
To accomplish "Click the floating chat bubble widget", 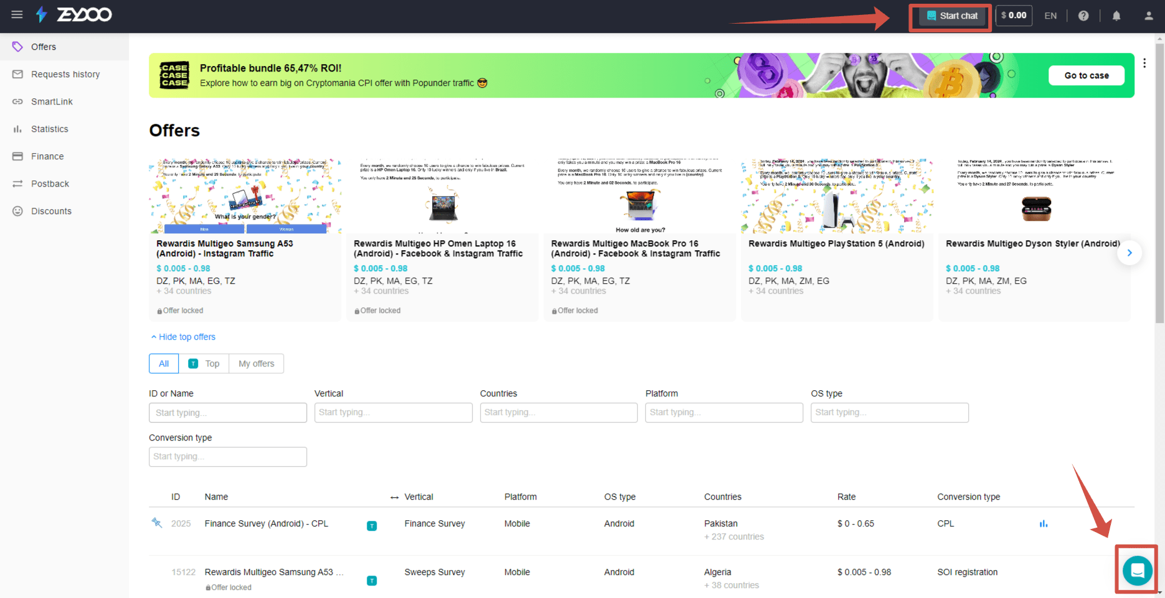I will point(1137,570).
